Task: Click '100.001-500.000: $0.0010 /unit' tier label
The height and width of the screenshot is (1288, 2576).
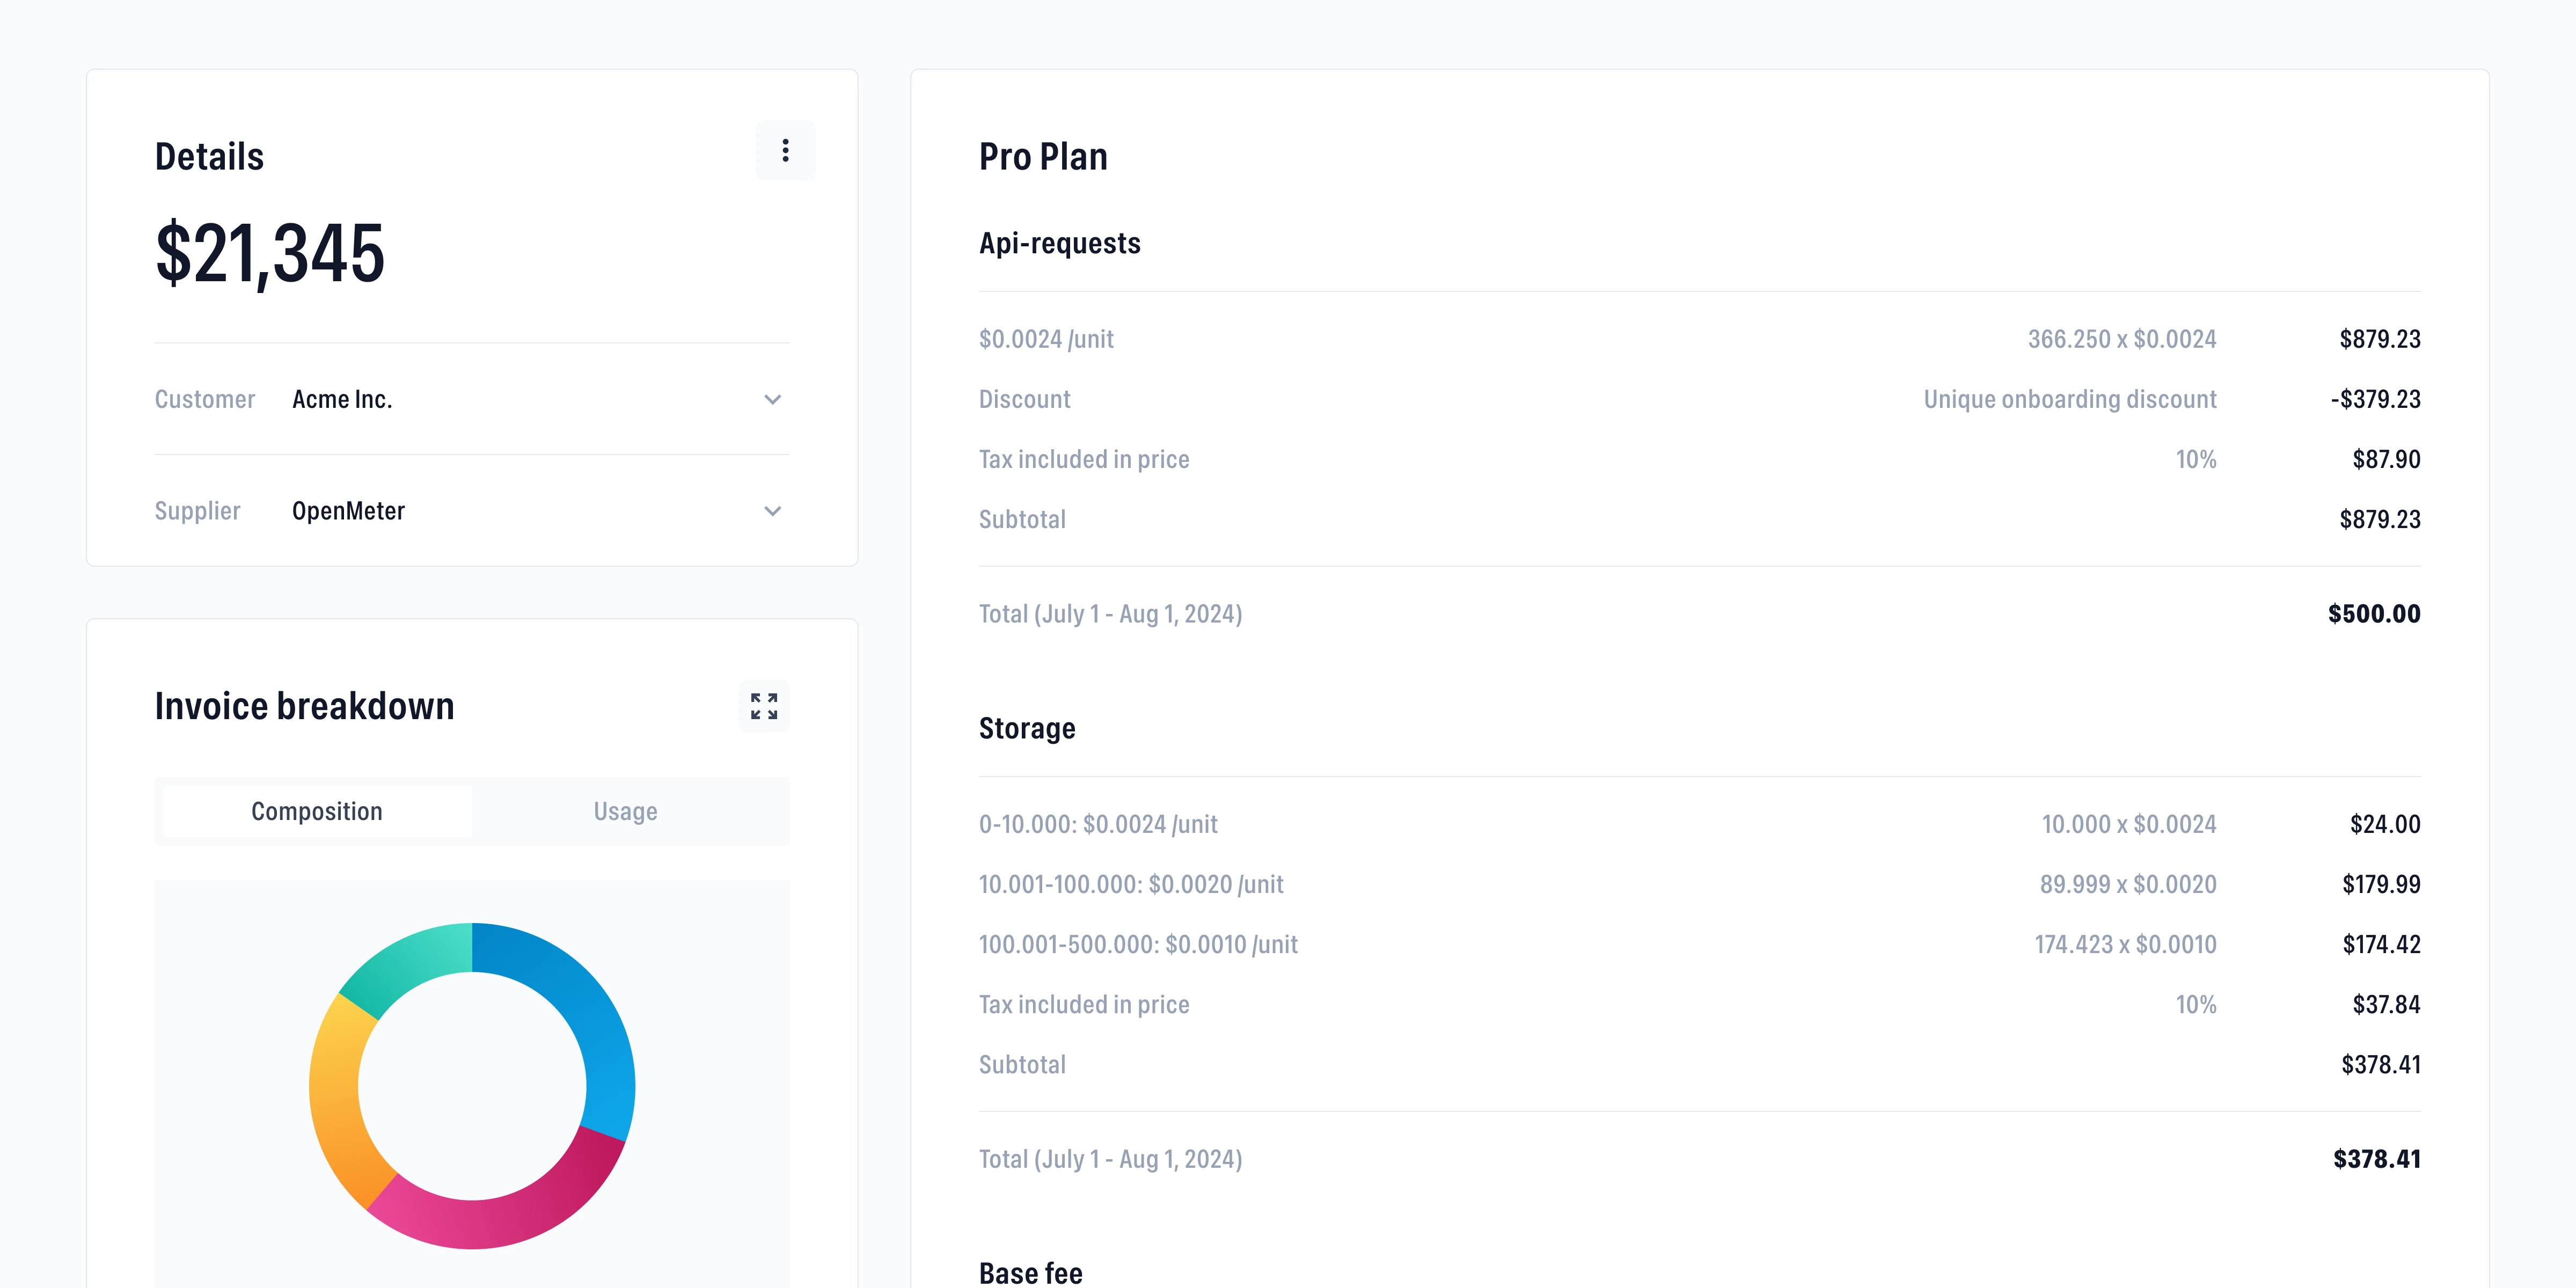Action: pyautogui.click(x=1138, y=944)
